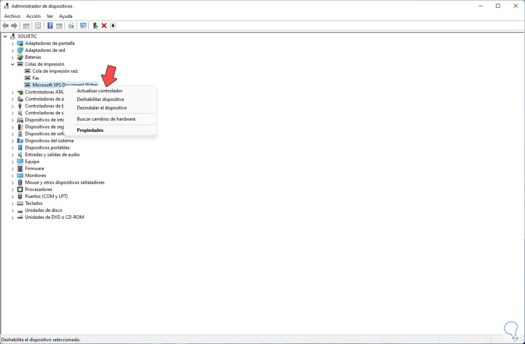
Task: Go forward with the toolbar right arrow
Action: (14, 26)
